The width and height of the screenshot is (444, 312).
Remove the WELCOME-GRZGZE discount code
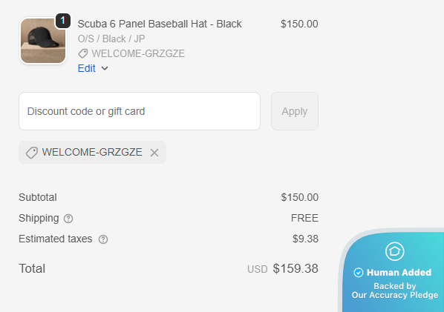point(154,153)
